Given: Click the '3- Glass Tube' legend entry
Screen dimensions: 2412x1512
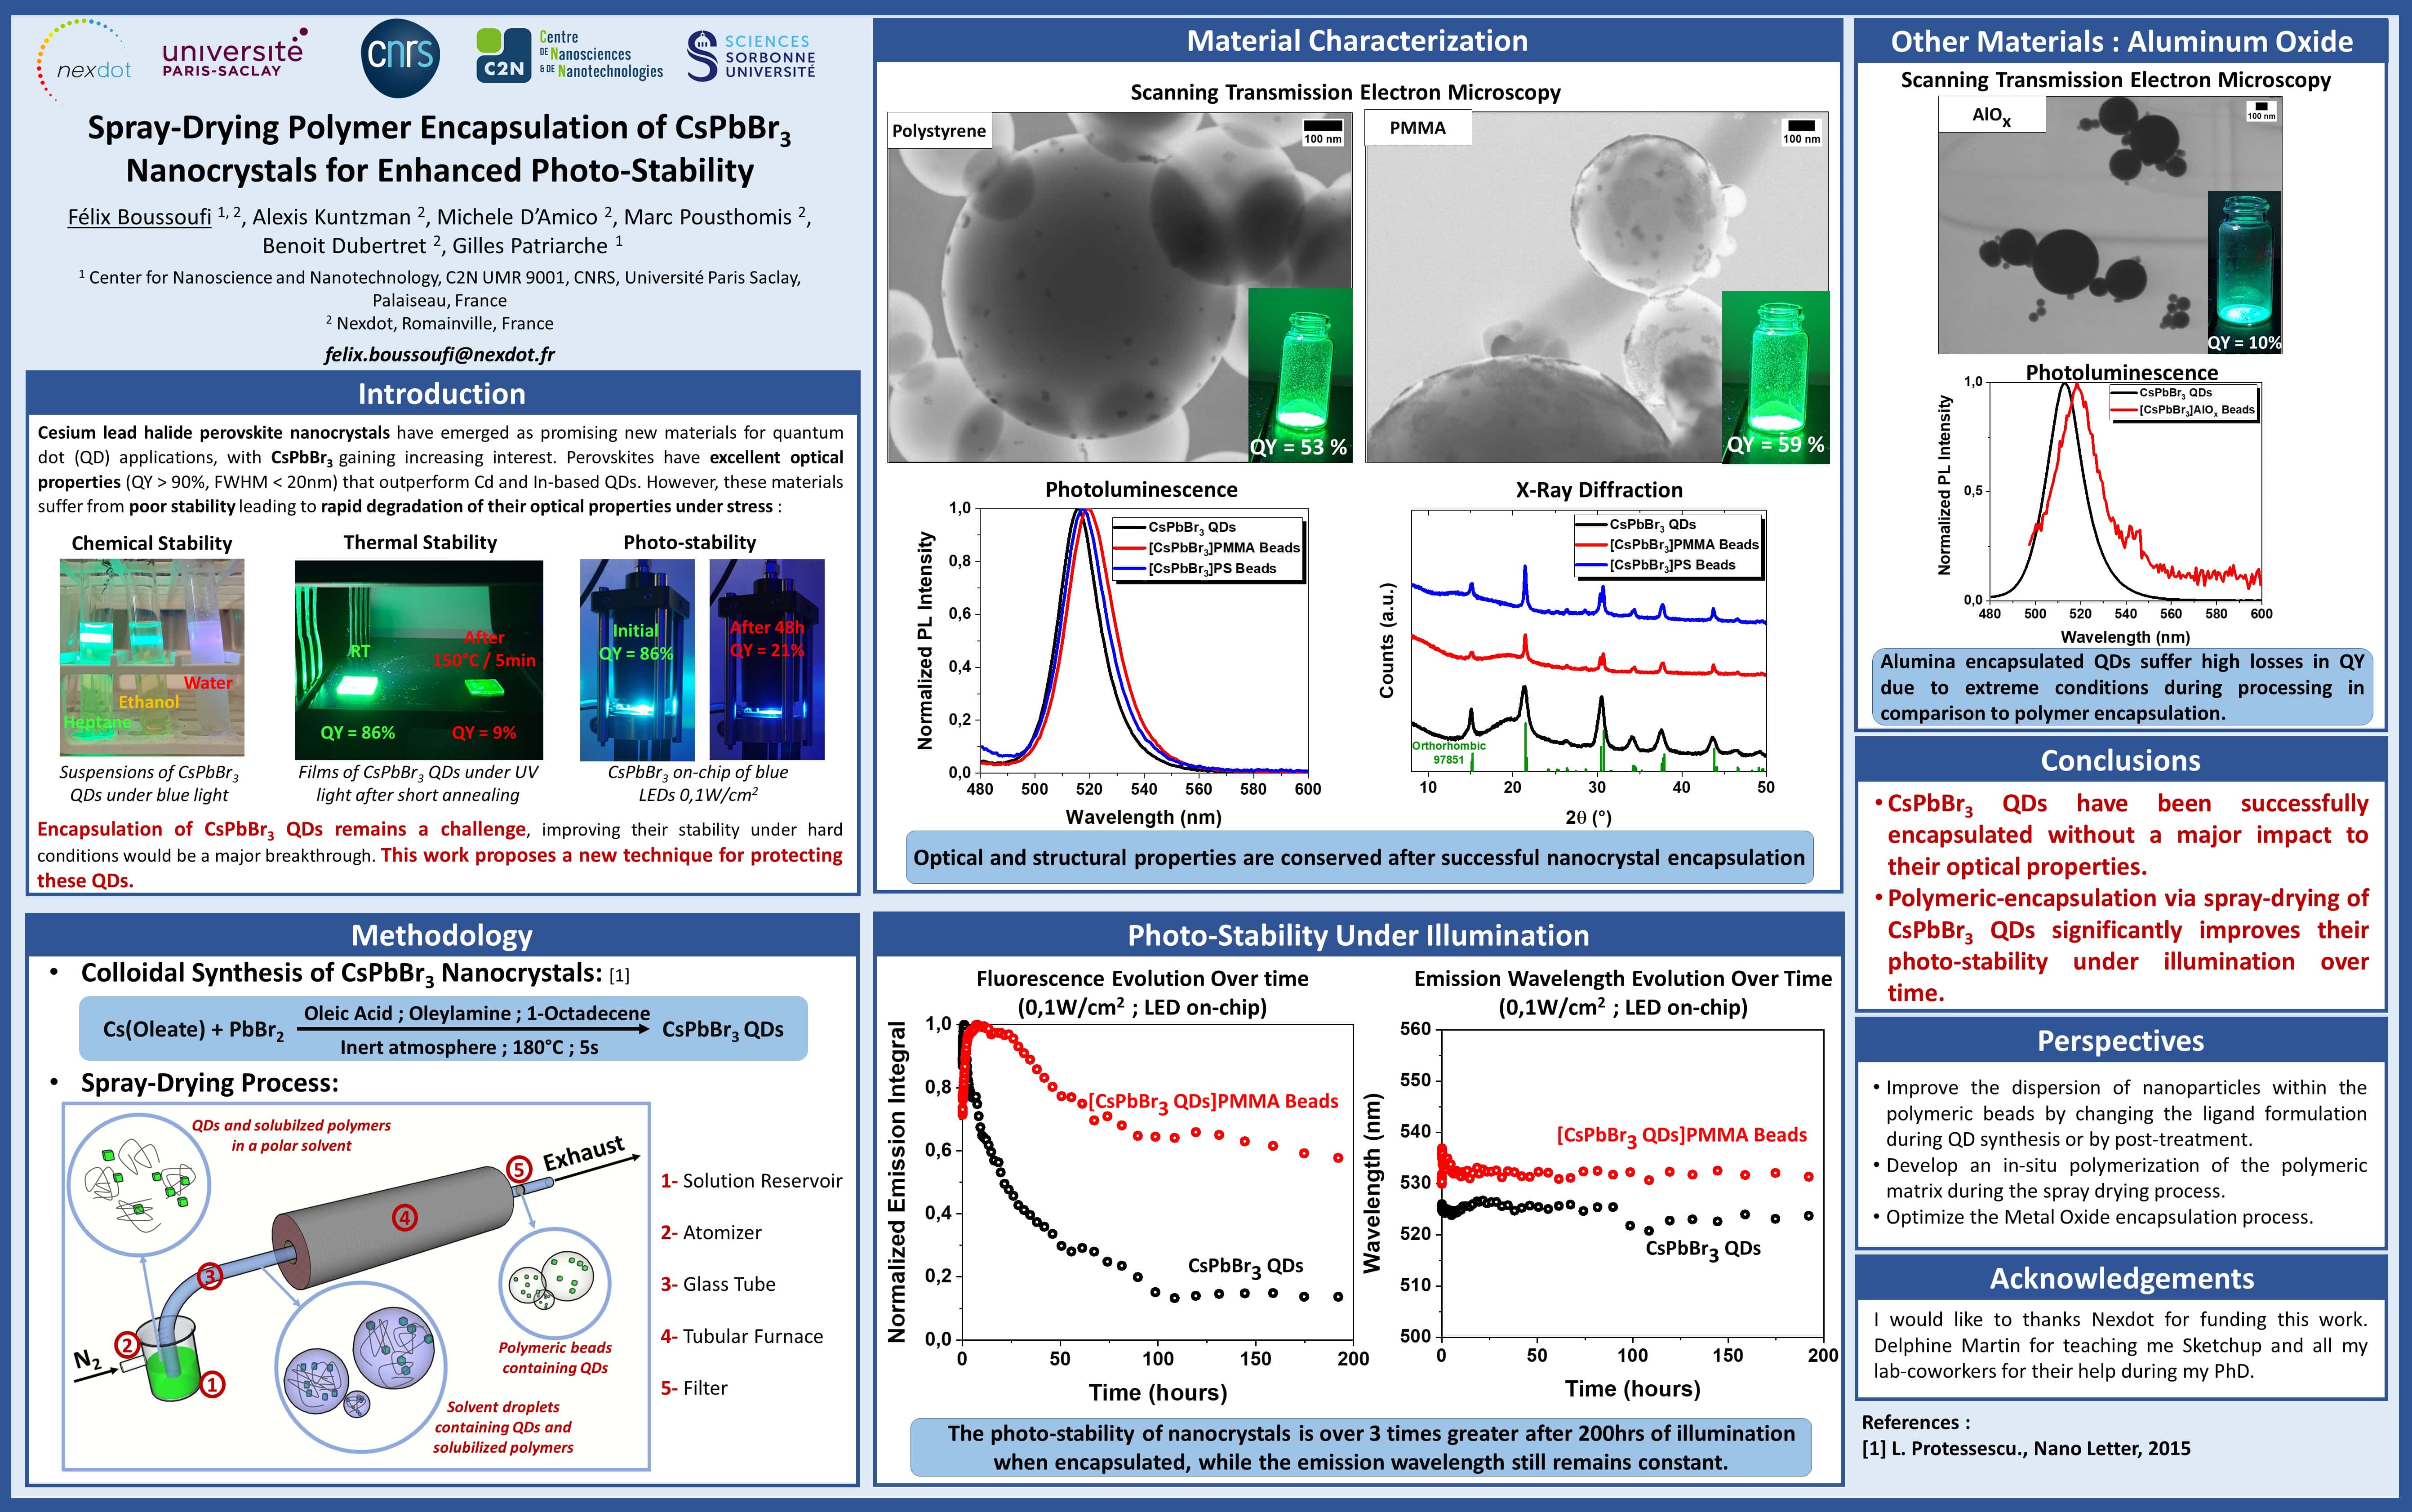Looking at the screenshot, I should [718, 1284].
